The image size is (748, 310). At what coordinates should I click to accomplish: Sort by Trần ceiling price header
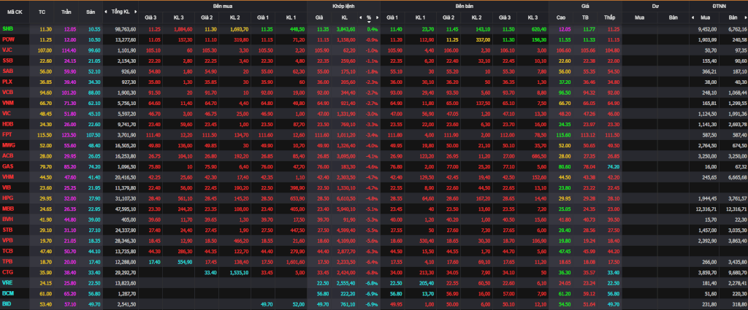point(66,11)
